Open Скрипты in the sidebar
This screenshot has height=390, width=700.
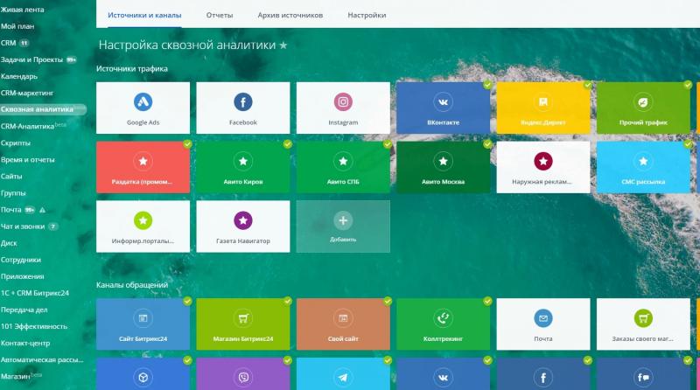[x=16, y=143]
